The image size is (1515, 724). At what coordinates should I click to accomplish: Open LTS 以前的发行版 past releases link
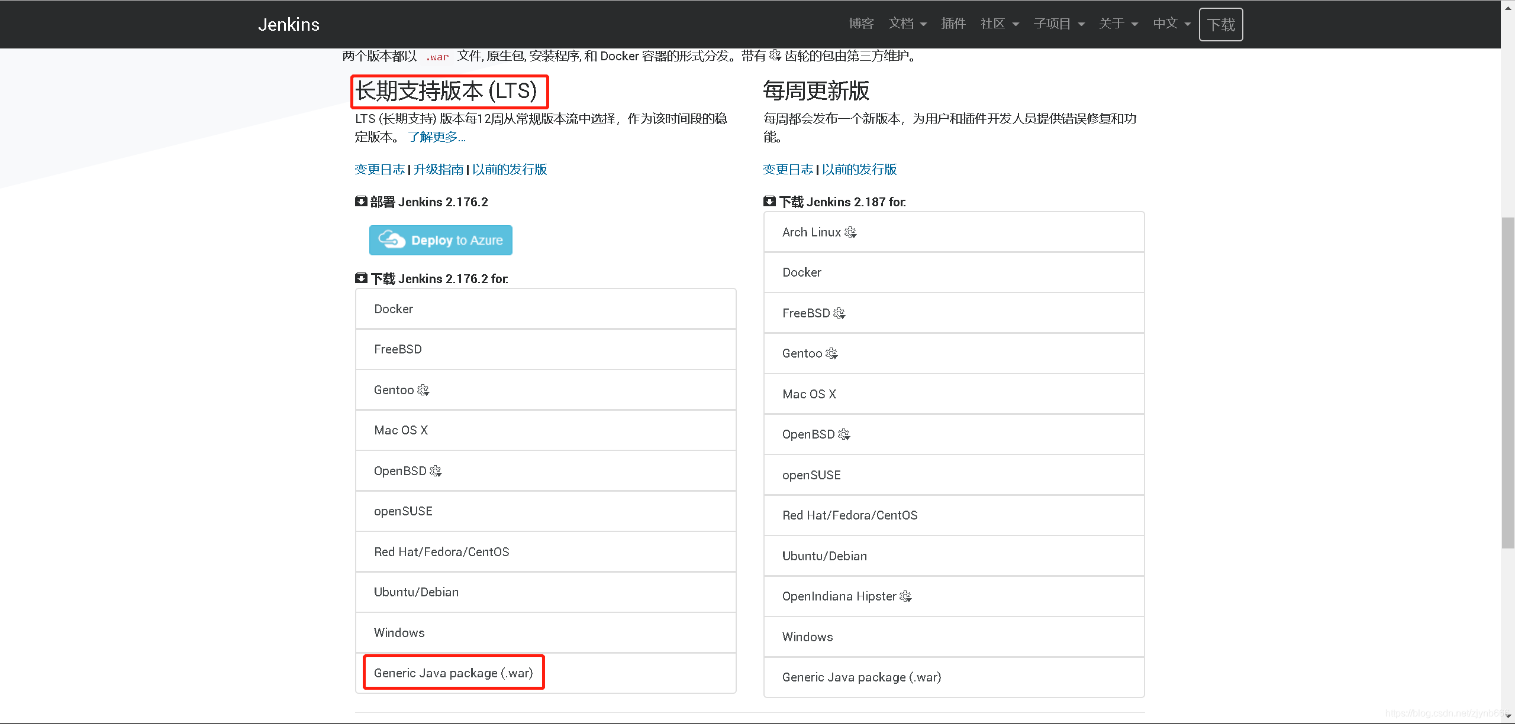click(x=510, y=170)
